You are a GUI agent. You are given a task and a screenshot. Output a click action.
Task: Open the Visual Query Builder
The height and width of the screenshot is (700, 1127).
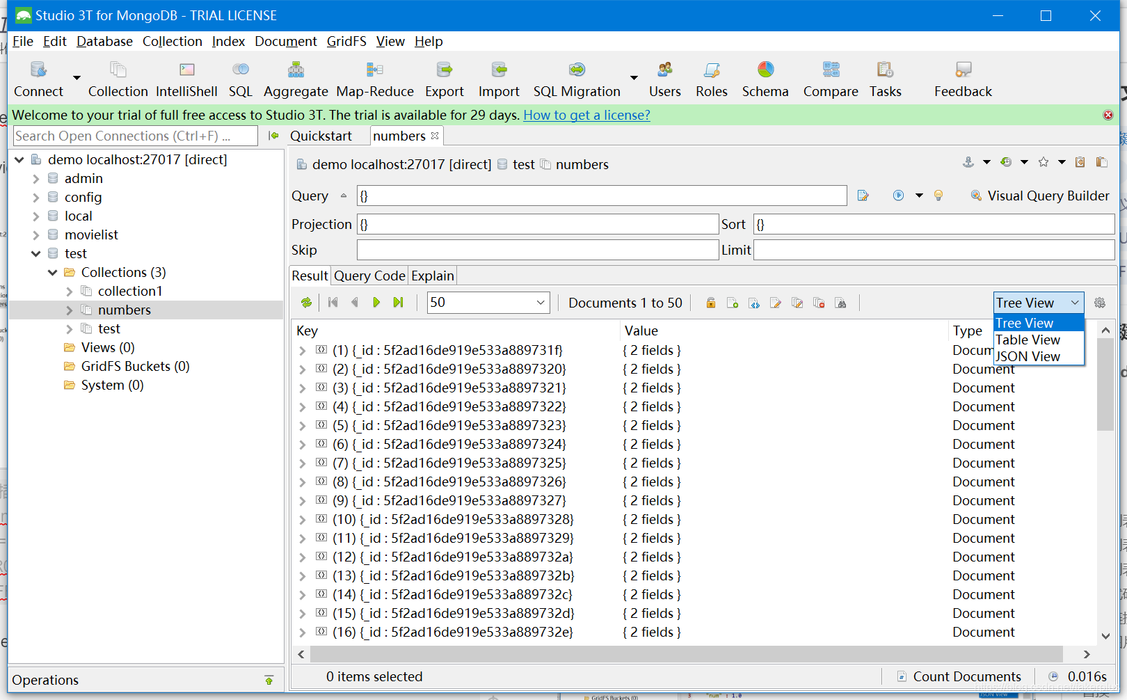click(x=1040, y=196)
